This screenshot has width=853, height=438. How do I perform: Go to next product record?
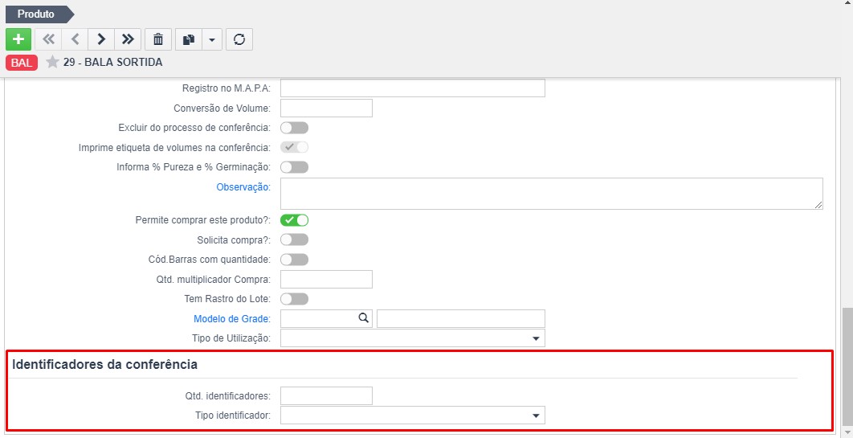coord(101,39)
